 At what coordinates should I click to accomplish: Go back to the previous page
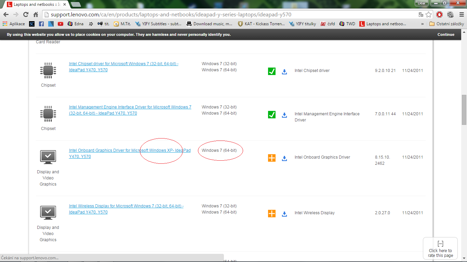pos(6,15)
